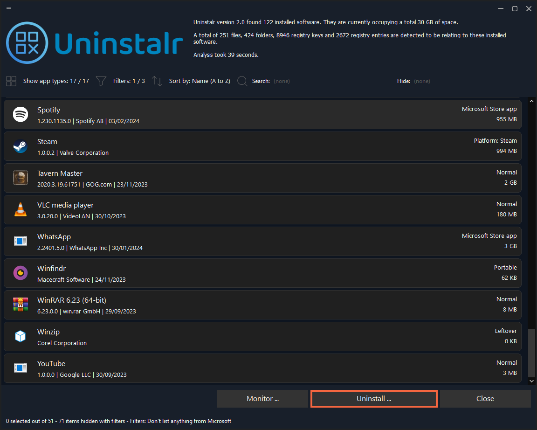Click the YouTube row icon
This screenshot has height=430, width=537.
pyautogui.click(x=21, y=368)
